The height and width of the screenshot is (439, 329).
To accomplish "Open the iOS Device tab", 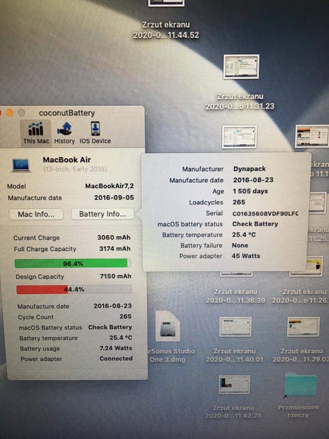I will pos(95,133).
